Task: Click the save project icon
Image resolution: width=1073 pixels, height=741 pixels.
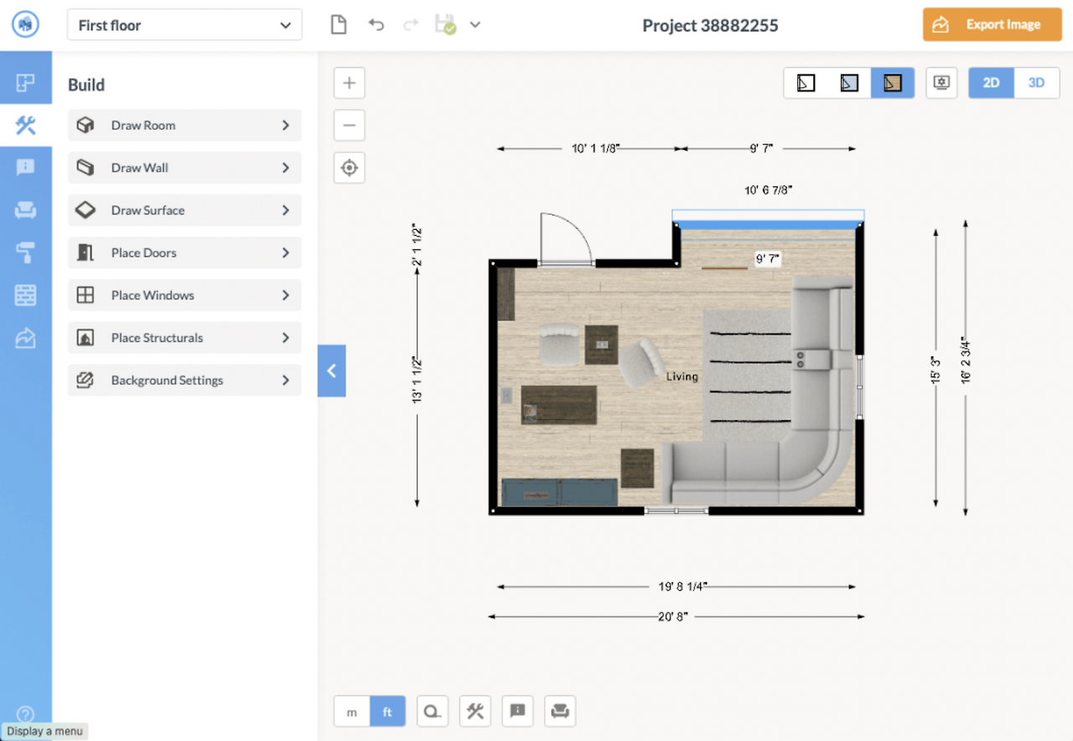Action: point(445,25)
